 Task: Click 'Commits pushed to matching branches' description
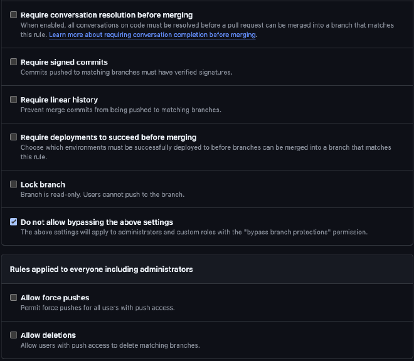point(127,72)
